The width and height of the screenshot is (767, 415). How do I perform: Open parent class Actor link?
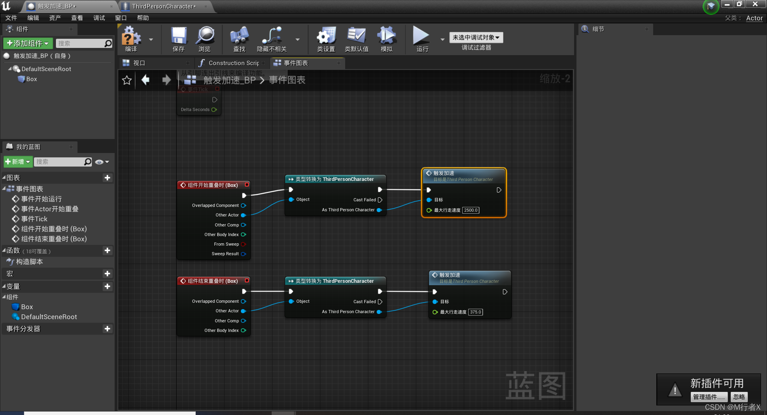(x=754, y=18)
